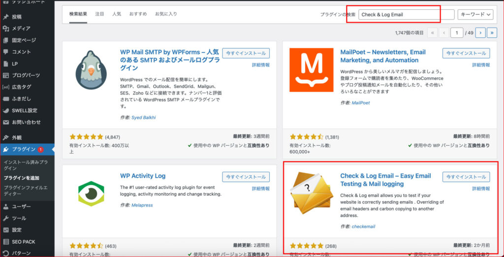
Task: View 詳細情報 for Check & Log Email
Action: coord(481,188)
